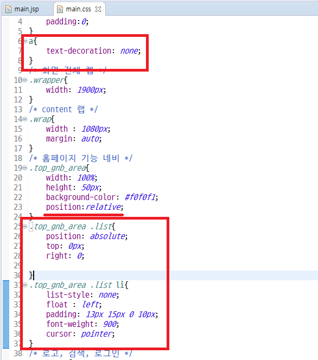Click the blue change marker beside line 33
The height and width of the screenshot is (360, 318).
[x=6, y=305]
